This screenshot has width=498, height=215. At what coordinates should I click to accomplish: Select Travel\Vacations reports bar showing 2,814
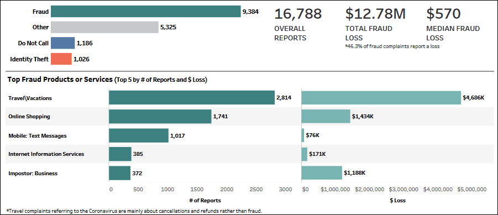pyautogui.click(x=191, y=97)
